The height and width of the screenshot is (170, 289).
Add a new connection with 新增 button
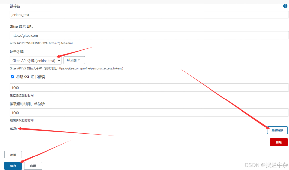[13, 155]
